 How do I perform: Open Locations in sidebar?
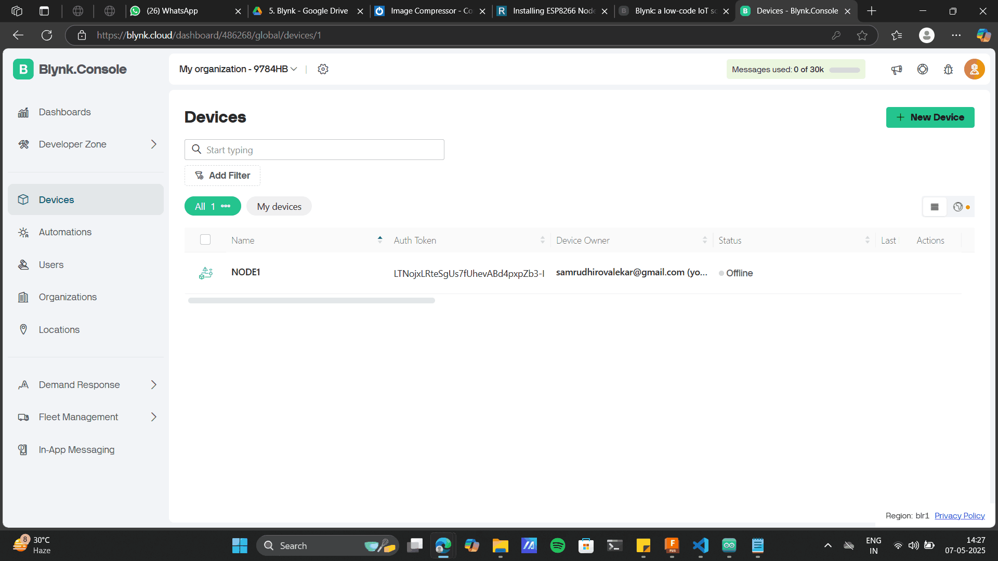point(86,330)
